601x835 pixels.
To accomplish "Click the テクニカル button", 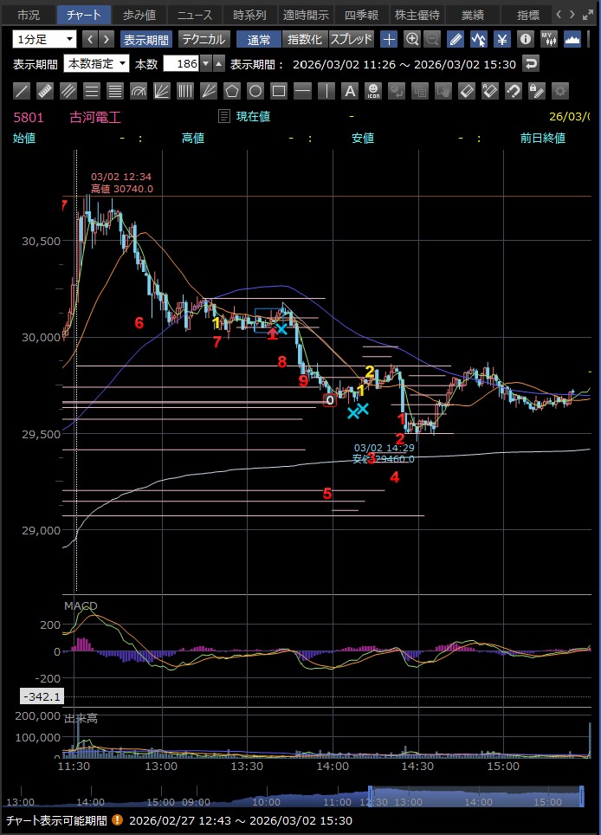I will [204, 39].
